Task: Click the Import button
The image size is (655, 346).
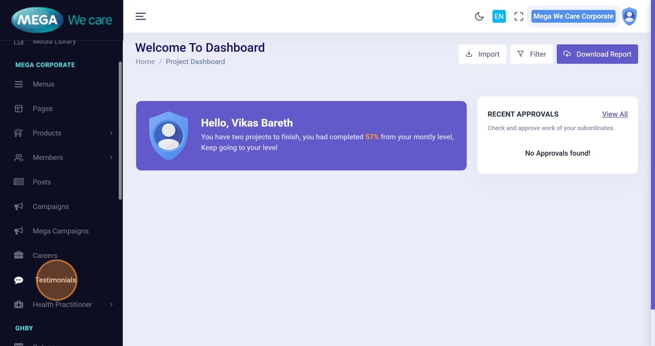Action: pyautogui.click(x=482, y=54)
